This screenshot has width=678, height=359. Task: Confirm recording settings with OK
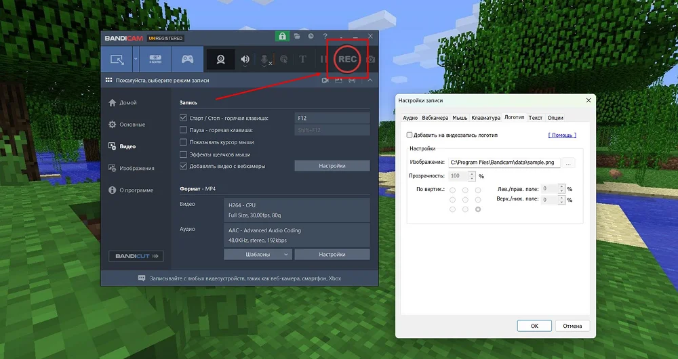pos(534,326)
